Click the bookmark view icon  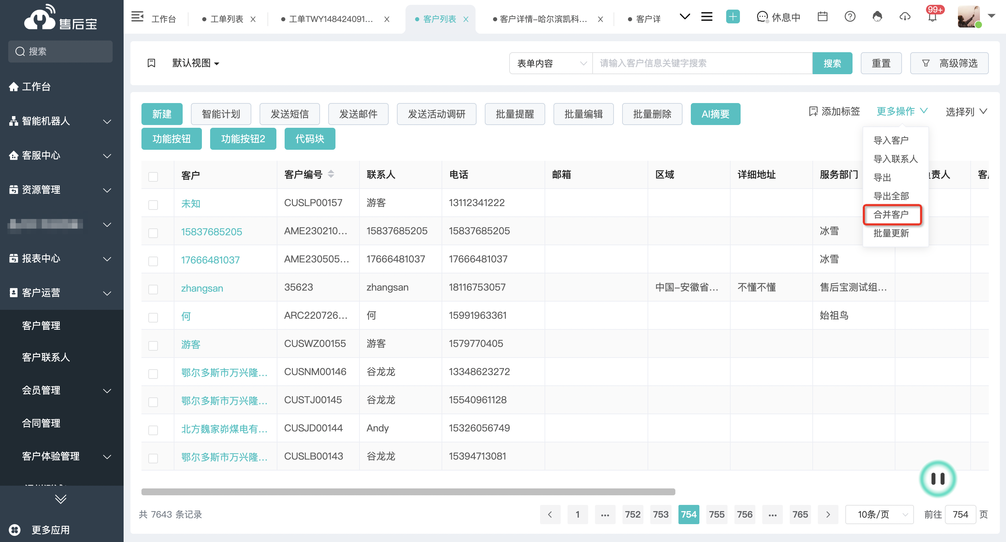pos(151,63)
